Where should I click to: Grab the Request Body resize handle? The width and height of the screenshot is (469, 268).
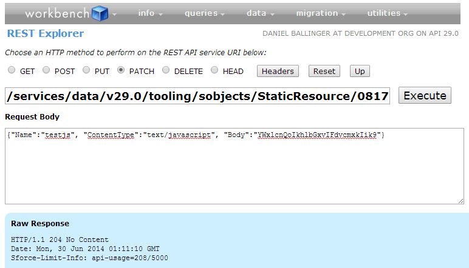pyautogui.click(x=460, y=201)
